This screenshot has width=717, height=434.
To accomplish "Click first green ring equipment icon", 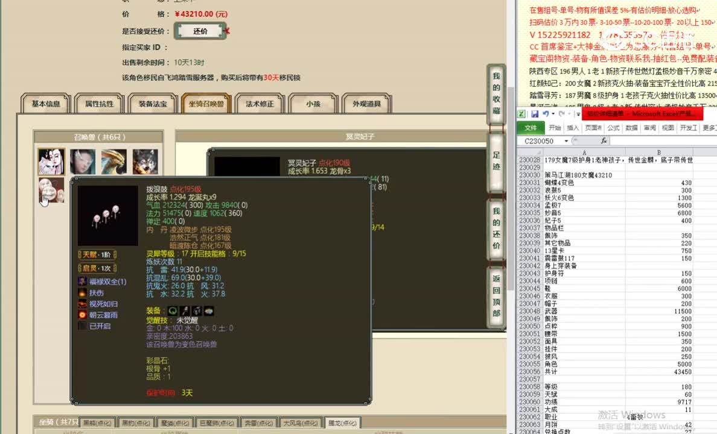I will click(x=173, y=311).
